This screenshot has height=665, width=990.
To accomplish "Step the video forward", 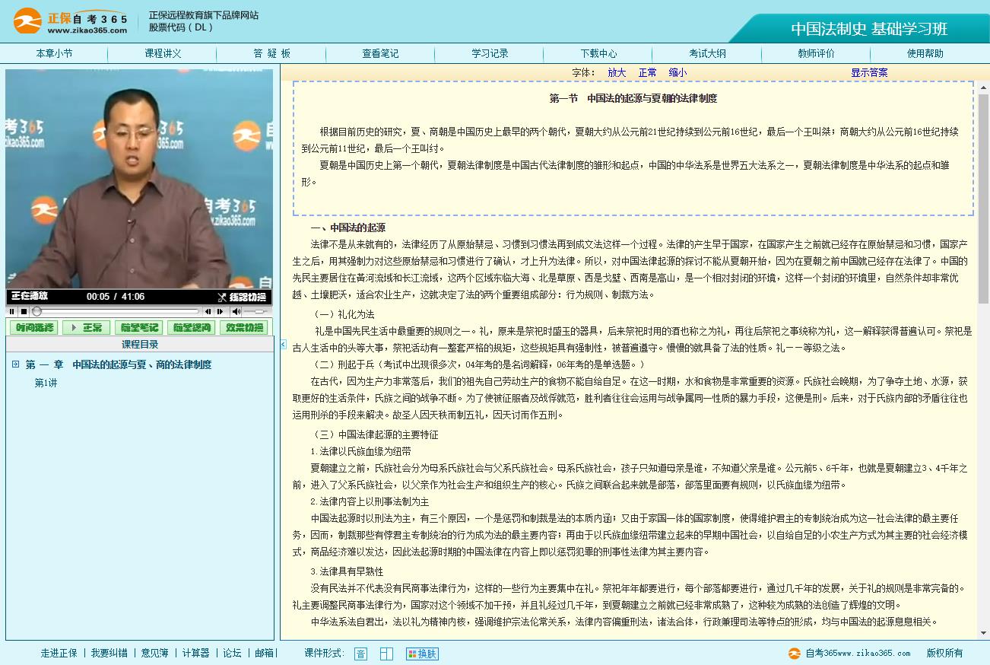I will coord(220,311).
